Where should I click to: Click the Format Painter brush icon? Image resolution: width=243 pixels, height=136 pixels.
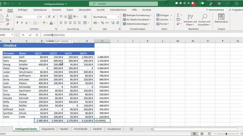click(x=7, y=24)
